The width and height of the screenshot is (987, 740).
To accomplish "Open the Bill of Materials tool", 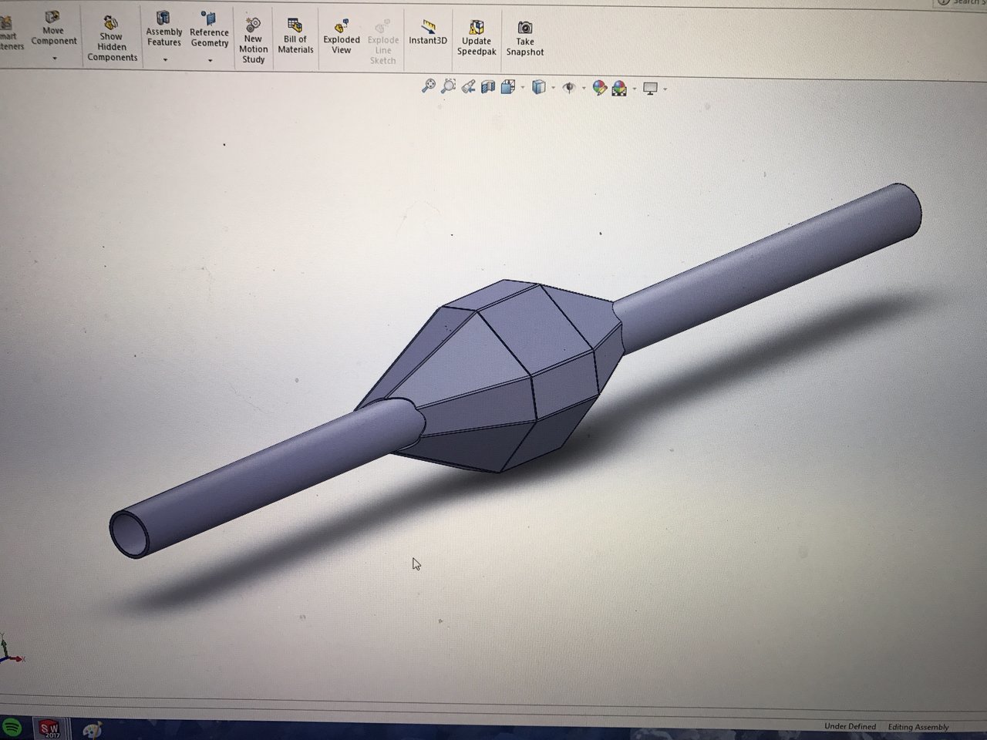I will pyautogui.click(x=295, y=36).
